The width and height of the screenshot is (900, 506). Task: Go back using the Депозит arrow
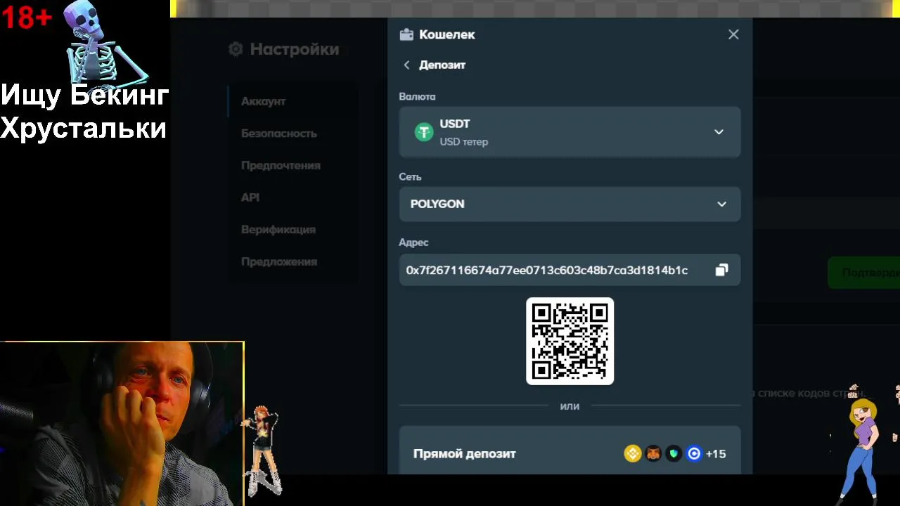point(406,65)
